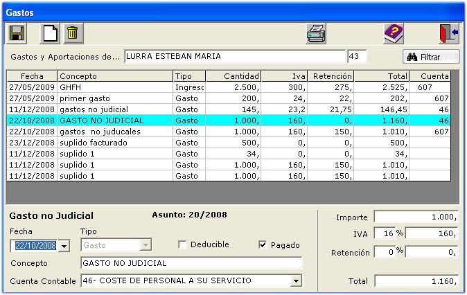The image size is (467, 295).
Task: Click the Importe amount field
Action: tap(416, 217)
